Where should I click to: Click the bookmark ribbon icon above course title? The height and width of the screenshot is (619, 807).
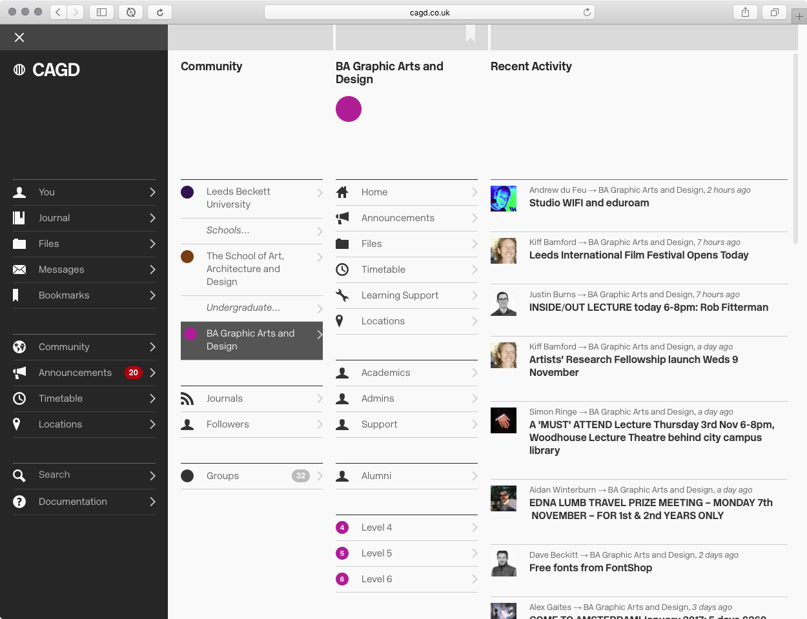pos(471,34)
